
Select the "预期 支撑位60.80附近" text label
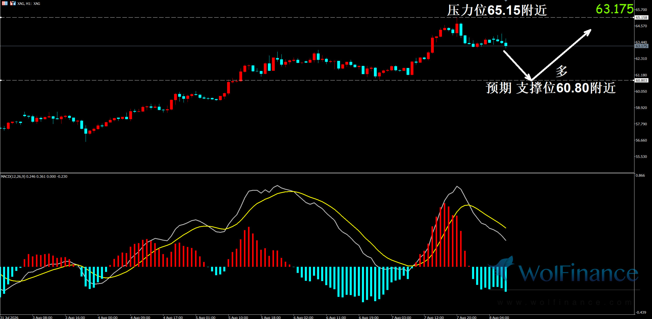(551, 88)
